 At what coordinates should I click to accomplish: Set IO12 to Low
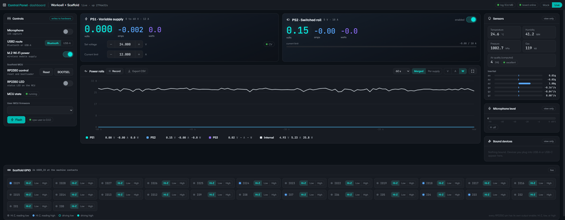tap(174, 195)
